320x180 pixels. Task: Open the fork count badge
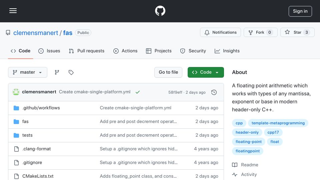270,32
